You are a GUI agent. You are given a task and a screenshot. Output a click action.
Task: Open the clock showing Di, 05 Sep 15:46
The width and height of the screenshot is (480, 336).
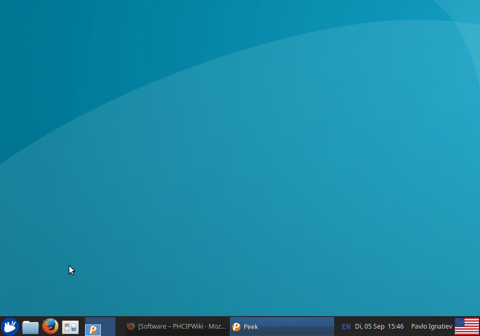click(379, 327)
